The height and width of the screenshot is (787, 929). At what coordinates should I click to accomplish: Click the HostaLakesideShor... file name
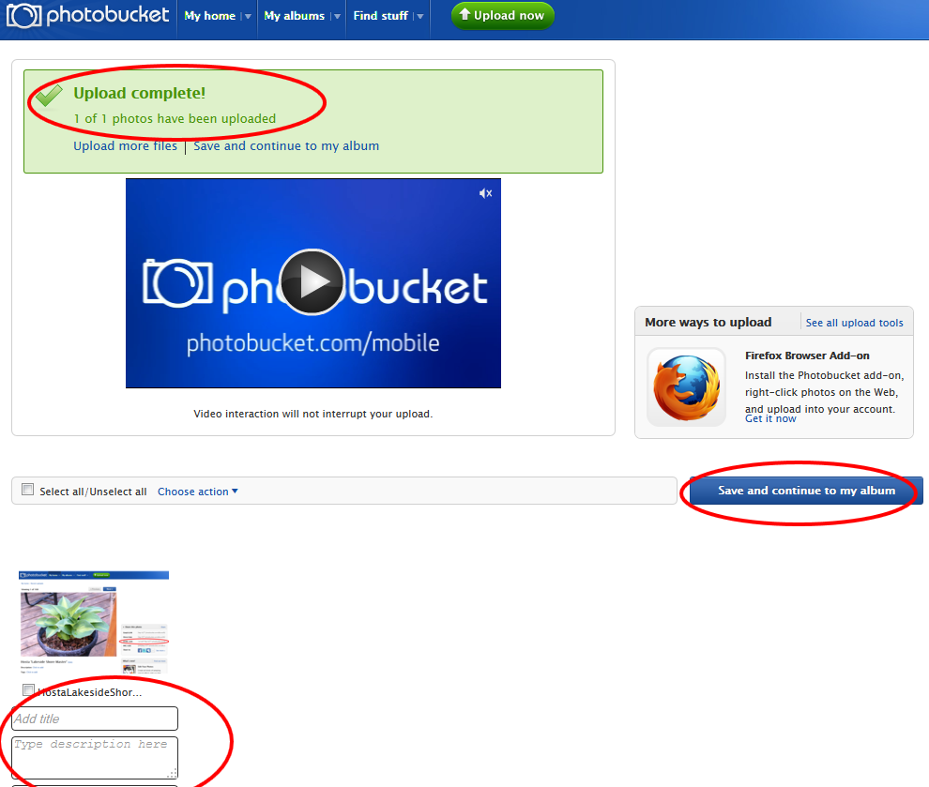[89, 692]
